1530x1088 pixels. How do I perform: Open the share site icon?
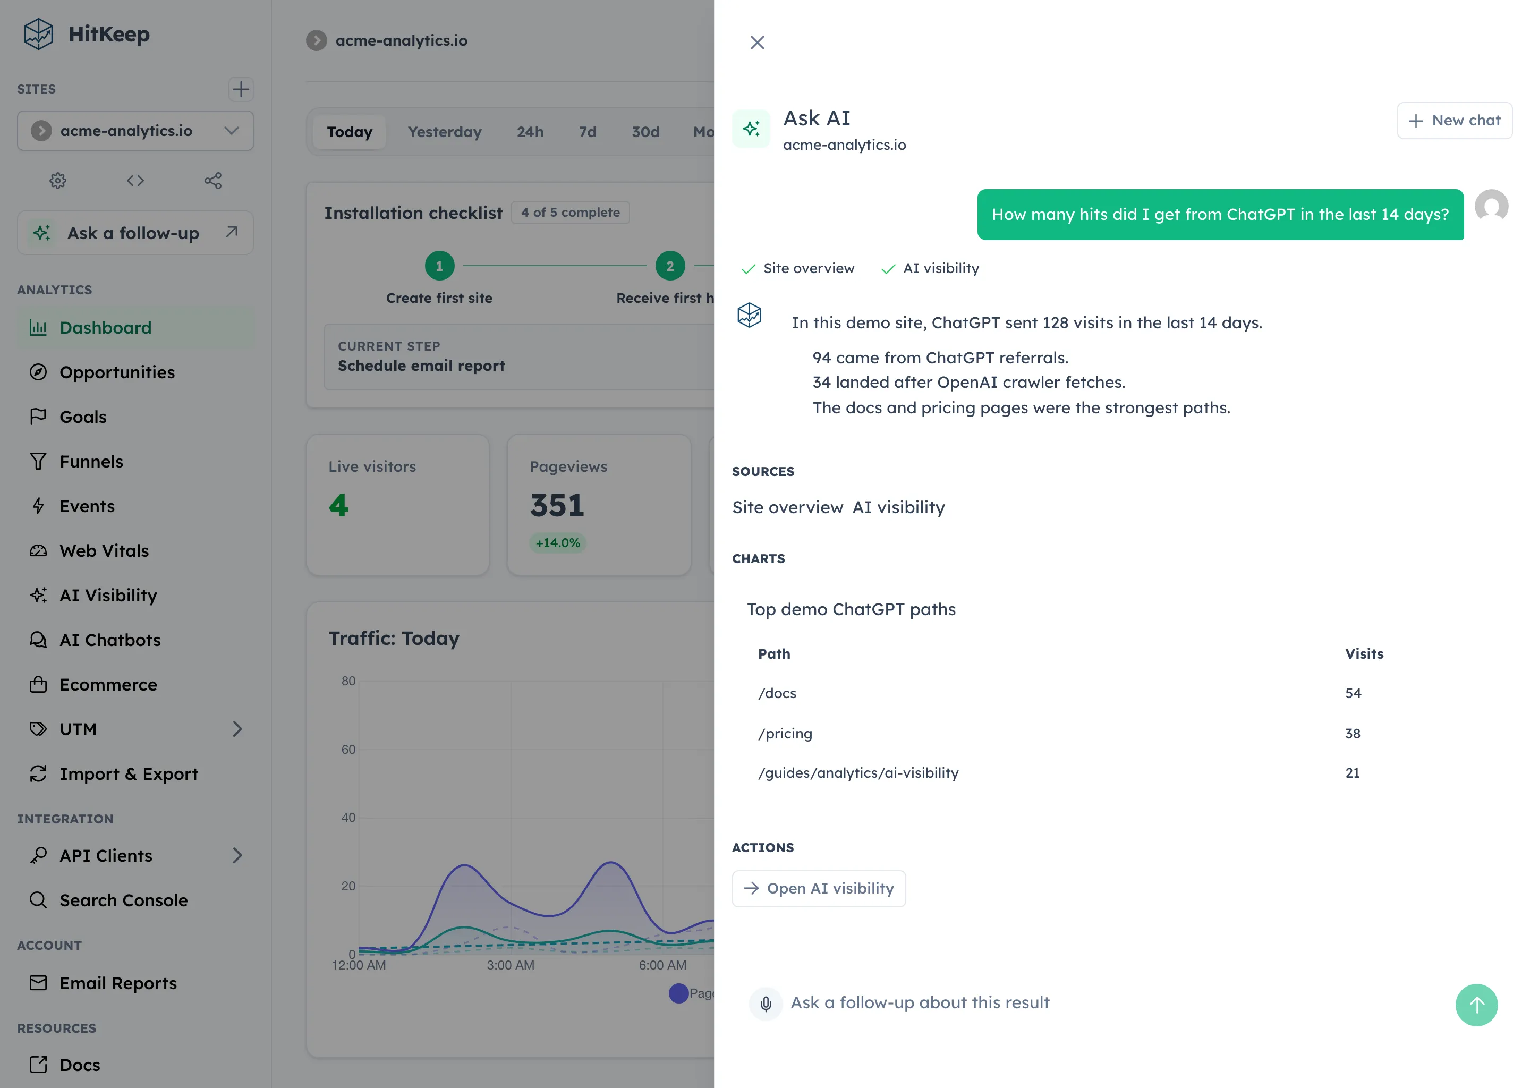[213, 180]
